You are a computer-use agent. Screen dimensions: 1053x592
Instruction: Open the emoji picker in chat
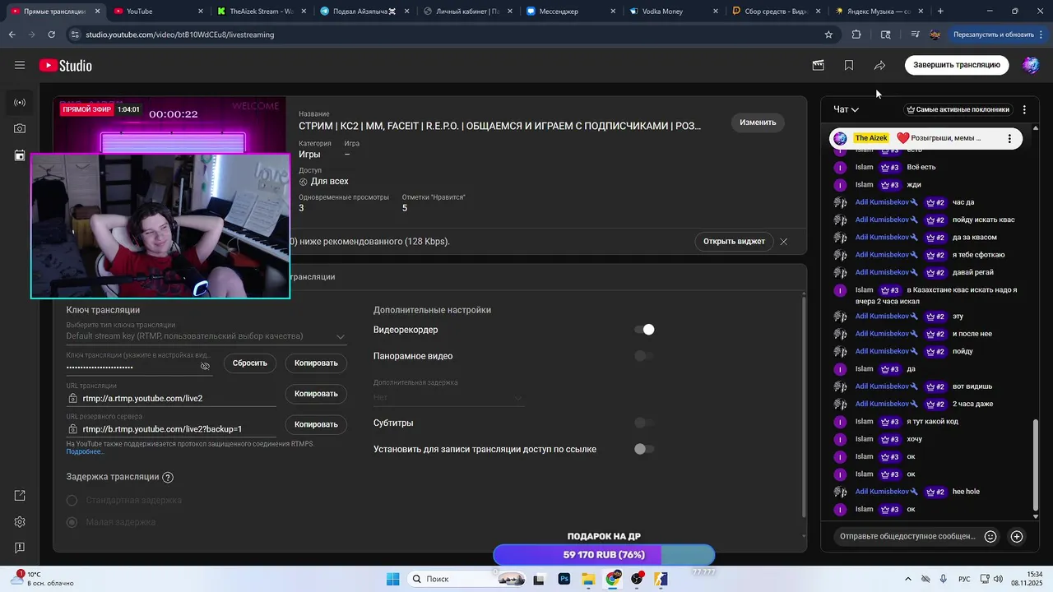point(990,536)
